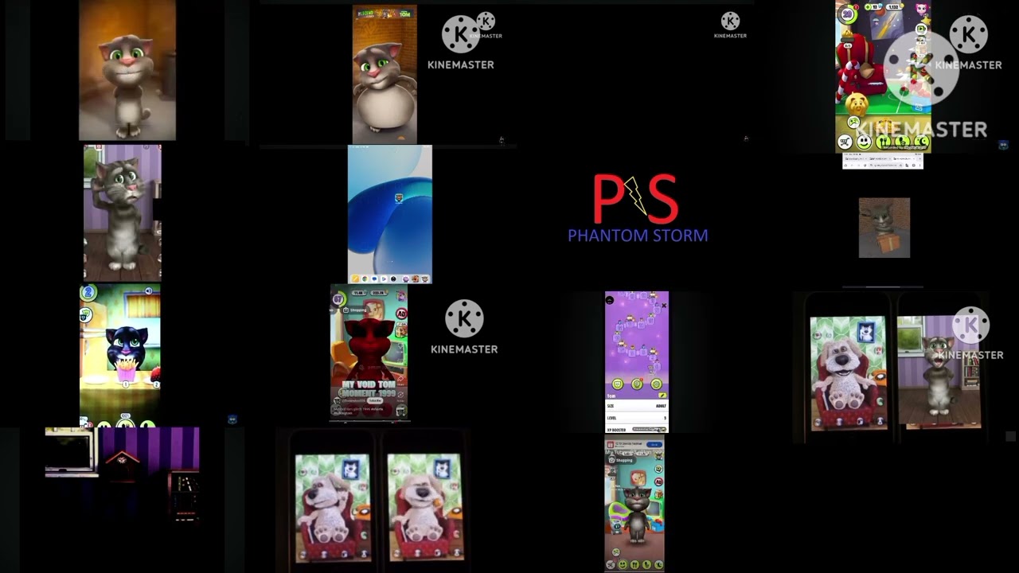Tap the moon icon under the bottom gray Tom
Screen dimensions: 1019x573
pyautogui.click(x=658, y=564)
